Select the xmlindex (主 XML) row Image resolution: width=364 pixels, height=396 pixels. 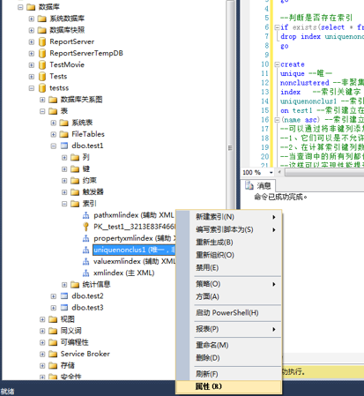point(123,273)
